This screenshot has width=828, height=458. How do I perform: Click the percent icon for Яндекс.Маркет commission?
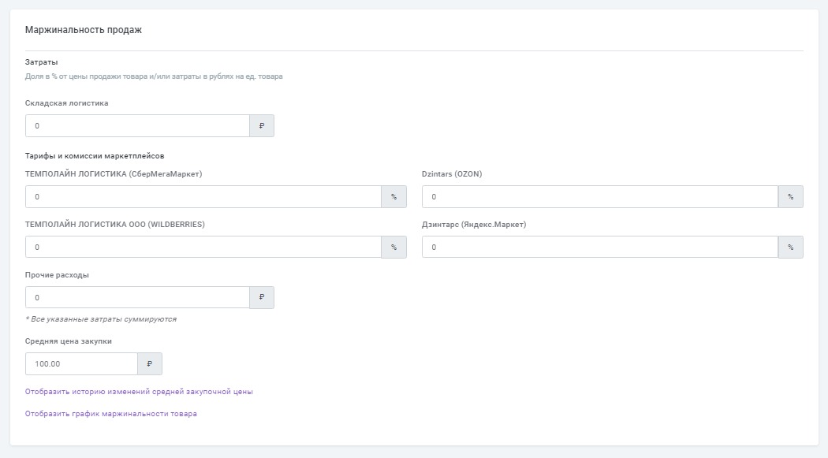point(790,248)
